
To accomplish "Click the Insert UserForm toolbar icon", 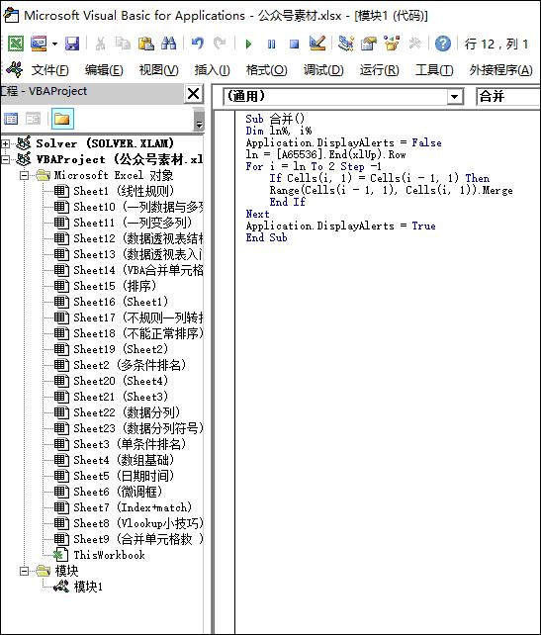I will click(x=39, y=43).
